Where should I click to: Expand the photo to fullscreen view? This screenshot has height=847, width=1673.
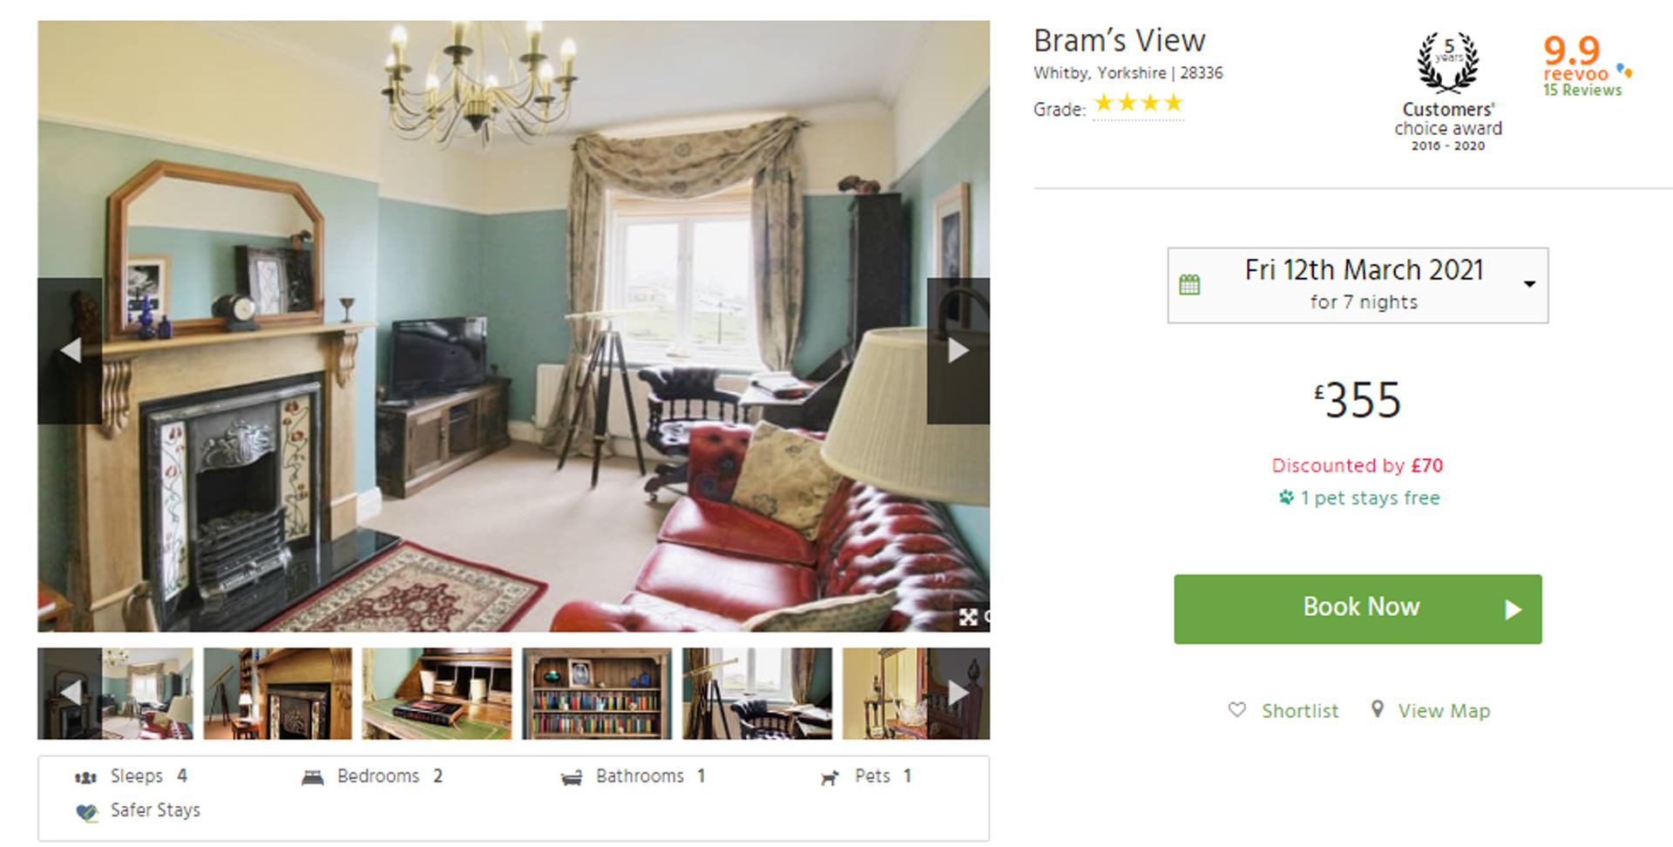[x=968, y=617]
